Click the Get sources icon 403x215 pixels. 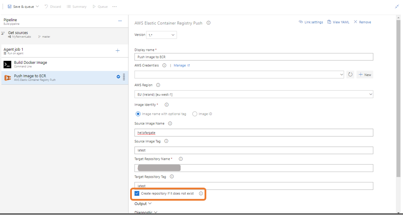tap(3, 33)
